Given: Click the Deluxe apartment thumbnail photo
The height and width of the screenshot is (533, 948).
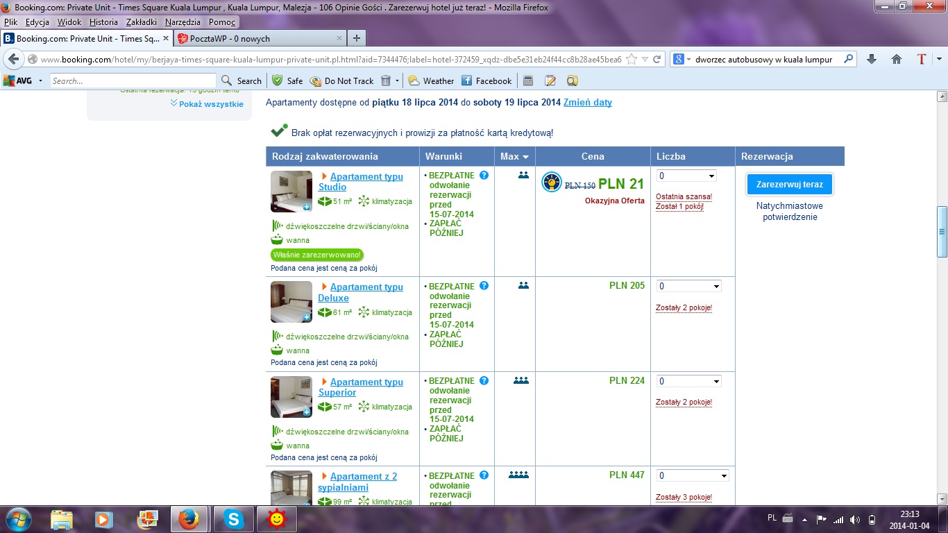Looking at the screenshot, I should coord(291,302).
